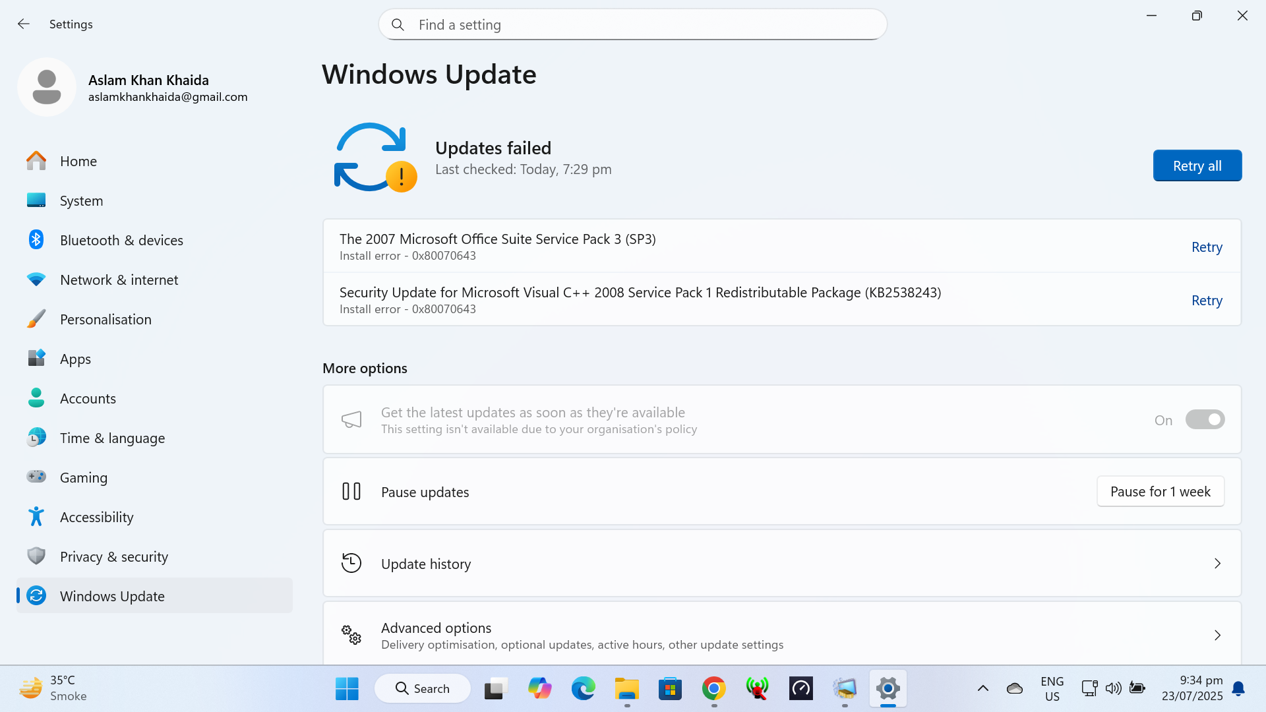Open the weather widget showing 35°C
1266x712 pixels.
coord(53,688)
